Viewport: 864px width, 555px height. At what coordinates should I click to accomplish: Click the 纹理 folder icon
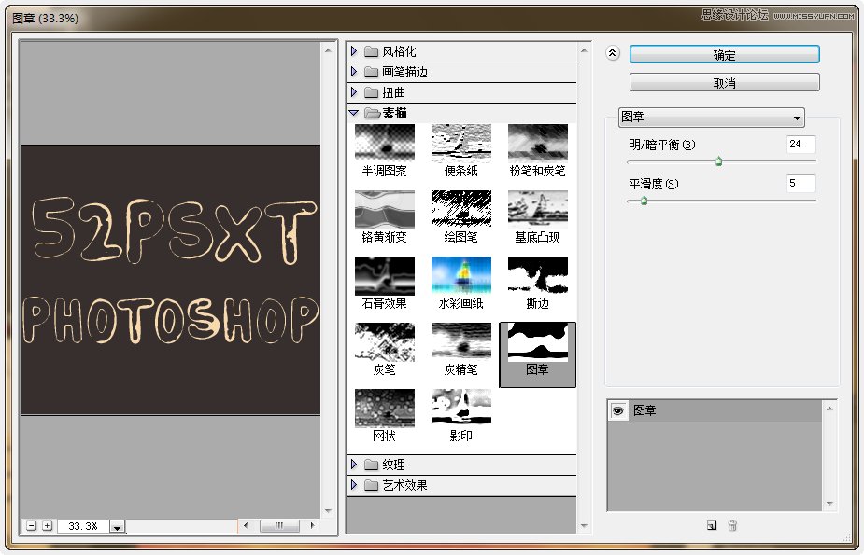pyautogui.click(x=372, y=465)
